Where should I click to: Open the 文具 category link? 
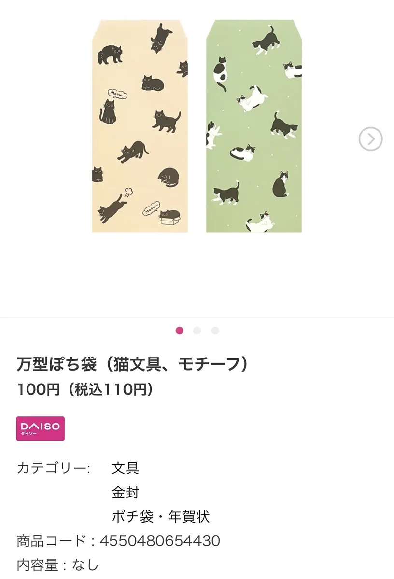(x=125, y=468)
